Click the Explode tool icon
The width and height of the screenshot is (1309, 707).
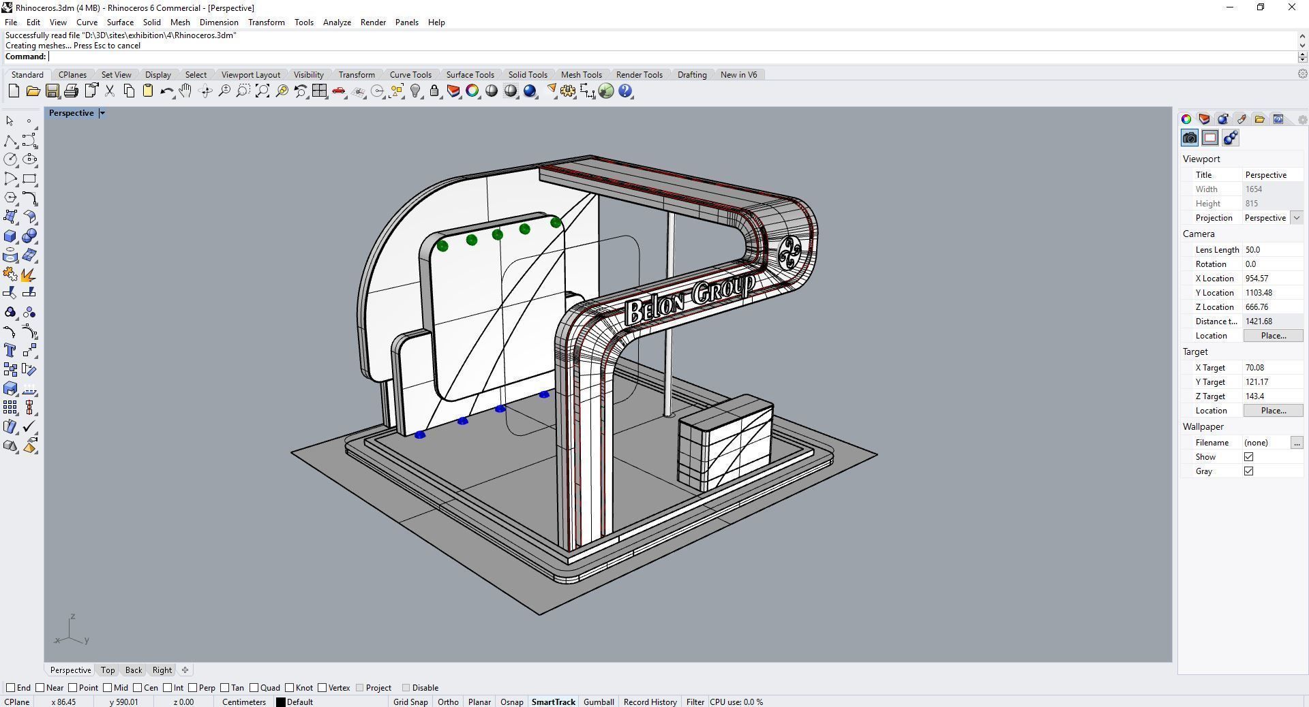tap(29, 274)
